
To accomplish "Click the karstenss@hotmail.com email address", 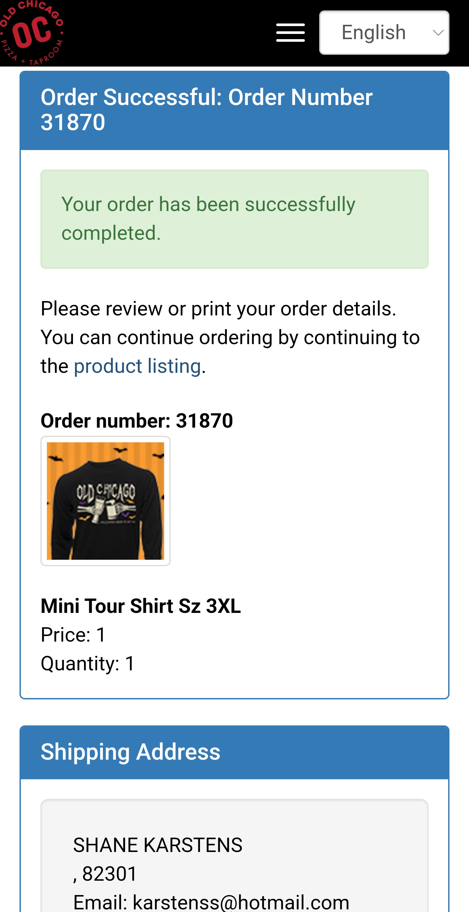I will pos(241,902).
